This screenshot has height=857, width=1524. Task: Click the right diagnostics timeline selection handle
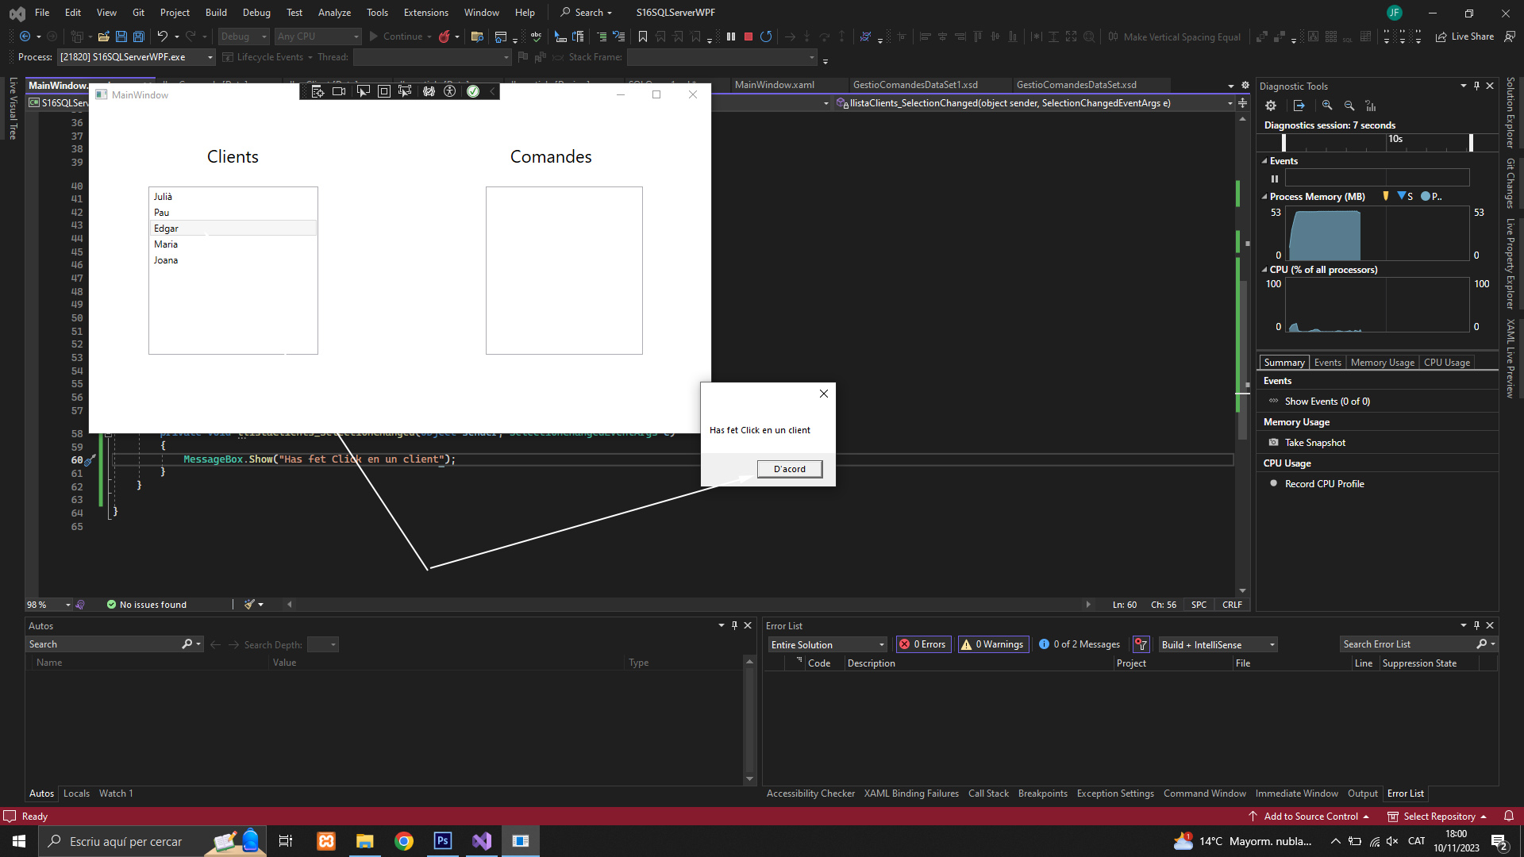coord(1471,143)
